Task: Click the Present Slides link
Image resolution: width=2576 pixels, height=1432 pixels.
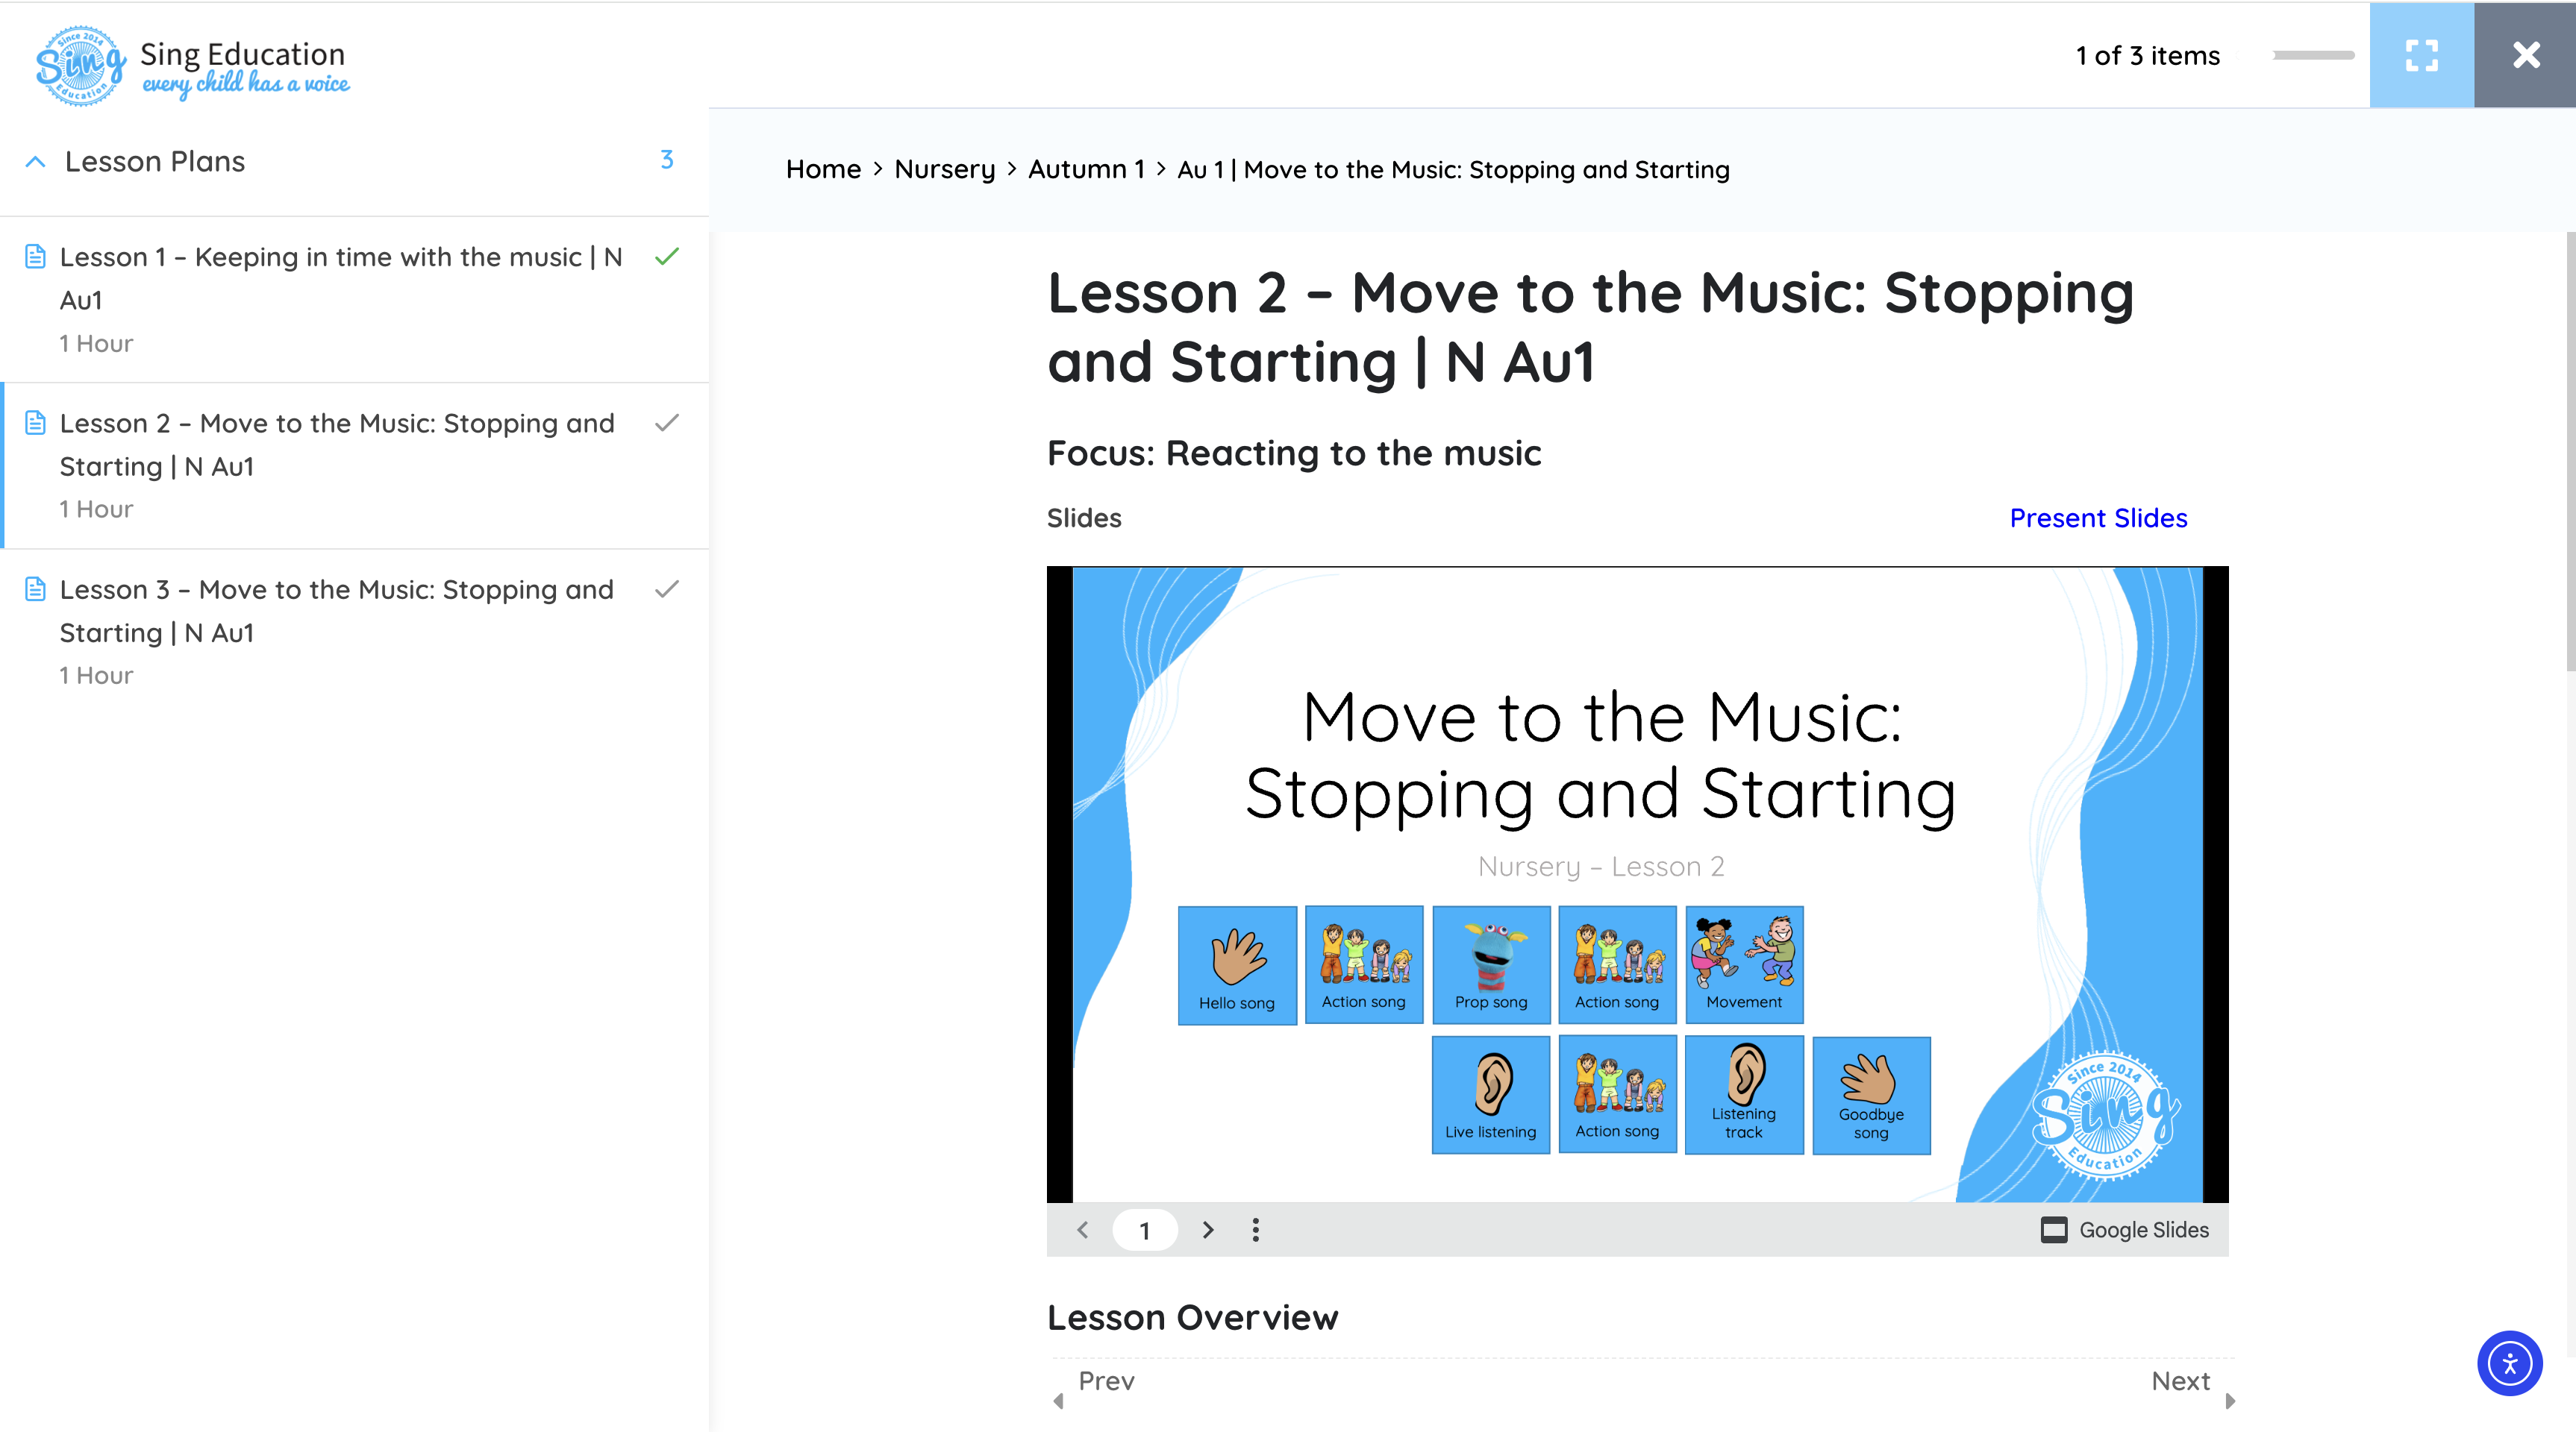Action: point(2098,518)
